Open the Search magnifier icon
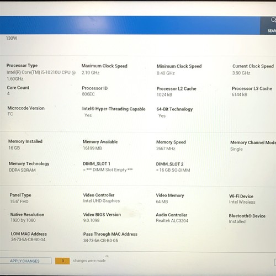This screenshot has width=276, height=276. pos(273,20)
